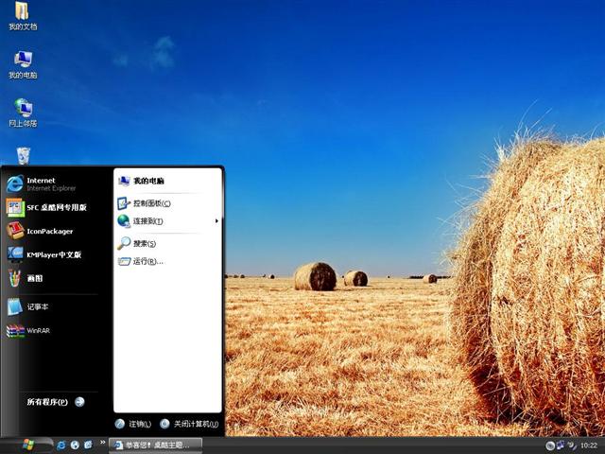Click the round tray icon leftmost
The width and height of the screenshot is (605, 454).
pyautogui.click(x=550, y=445)
